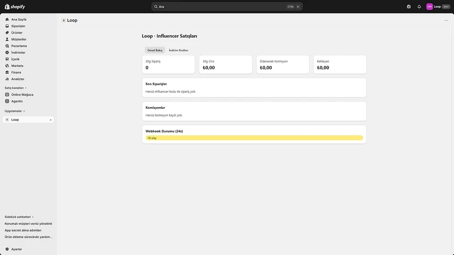Open the Markets globe icon
This screenshot has width=454, height=255.
tap(7, 66)
